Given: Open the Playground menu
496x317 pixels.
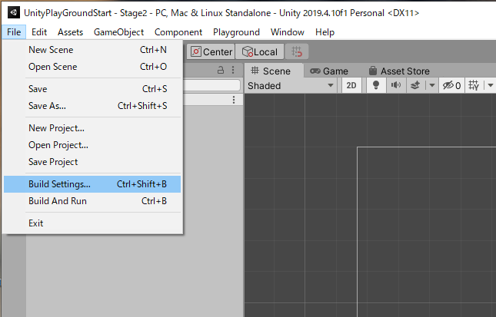Looking at the screenshot, I should (236, 32).
